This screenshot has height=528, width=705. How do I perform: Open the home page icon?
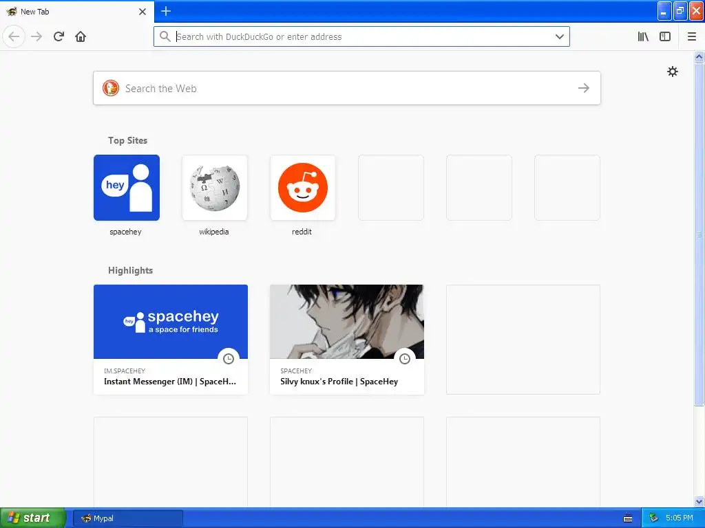pyautogui.click(x=81, y=36)
